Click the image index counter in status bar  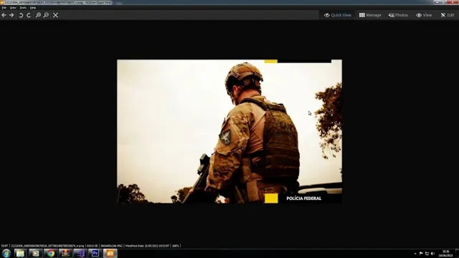click(x=4, y=246)
